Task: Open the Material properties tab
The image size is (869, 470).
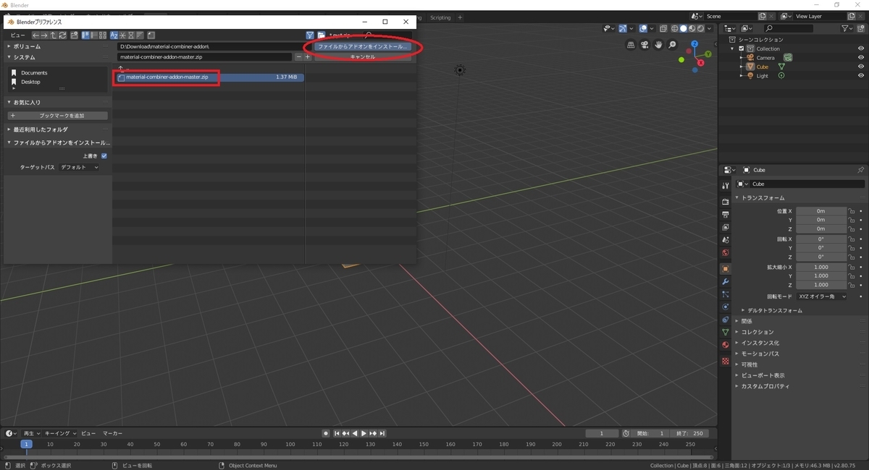Action: coord(726,345)
